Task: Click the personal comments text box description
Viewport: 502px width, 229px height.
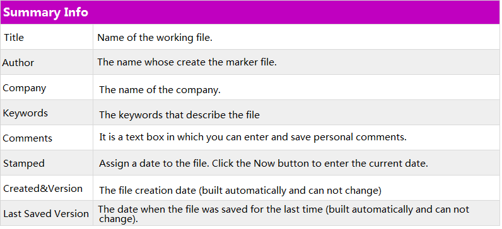Action: coord(253,137)
